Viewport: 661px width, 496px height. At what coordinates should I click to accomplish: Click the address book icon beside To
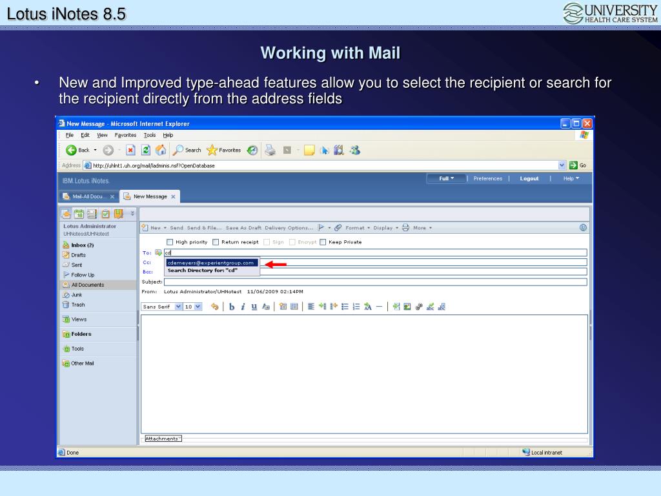coord(159,253)
